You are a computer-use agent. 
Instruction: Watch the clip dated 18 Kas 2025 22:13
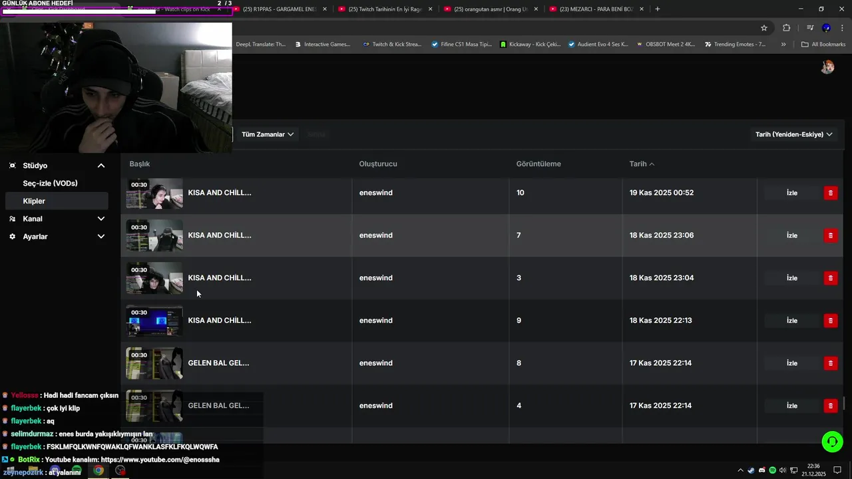[x=792, y=321]
